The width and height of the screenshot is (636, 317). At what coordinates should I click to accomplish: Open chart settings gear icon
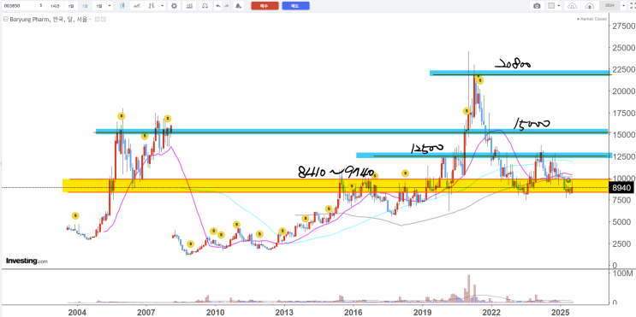(174, 6)
